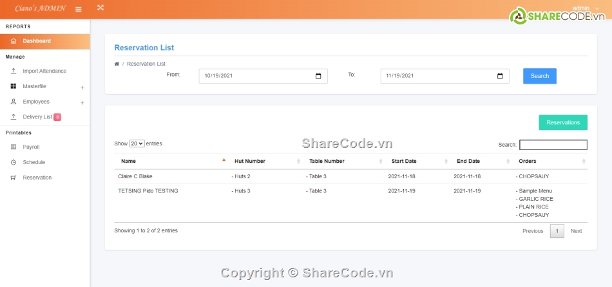Click the home icon in the breadcrumb
Image resolution: width=612 pixels, height=287 pixels.
(x=117, y=64)
